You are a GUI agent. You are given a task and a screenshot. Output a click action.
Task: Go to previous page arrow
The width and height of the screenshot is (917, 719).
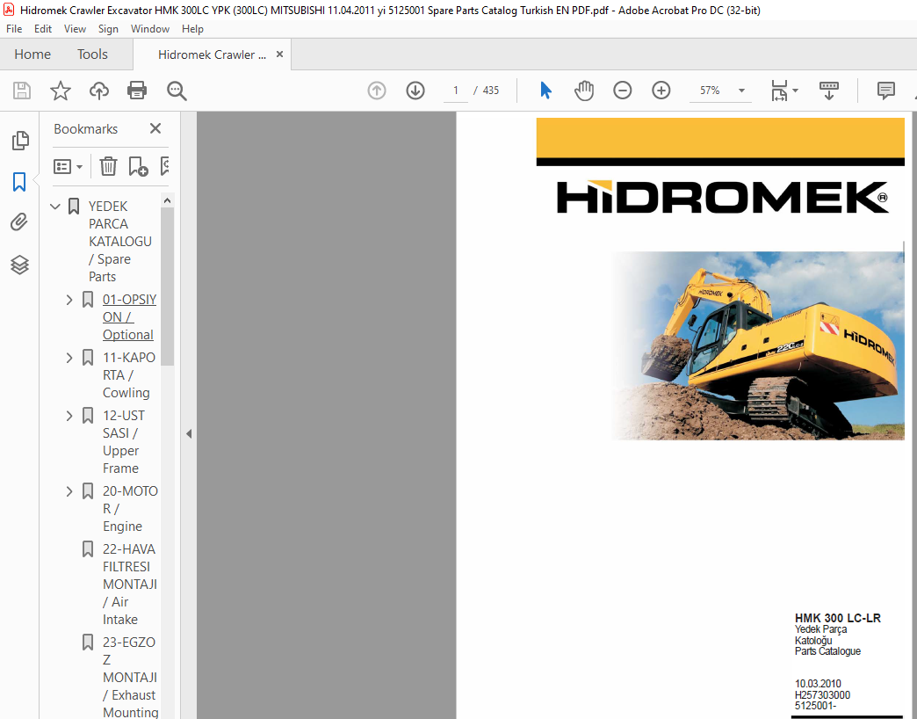coord(377,91)
